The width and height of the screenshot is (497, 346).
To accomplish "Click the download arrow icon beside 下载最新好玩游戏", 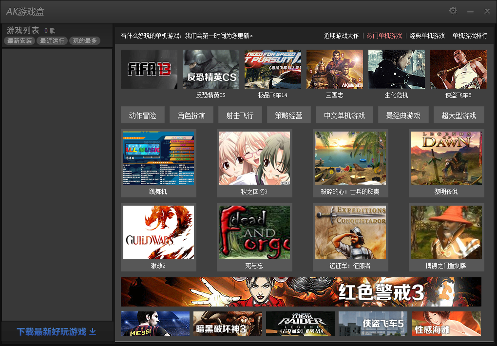I will click(93, 331).
